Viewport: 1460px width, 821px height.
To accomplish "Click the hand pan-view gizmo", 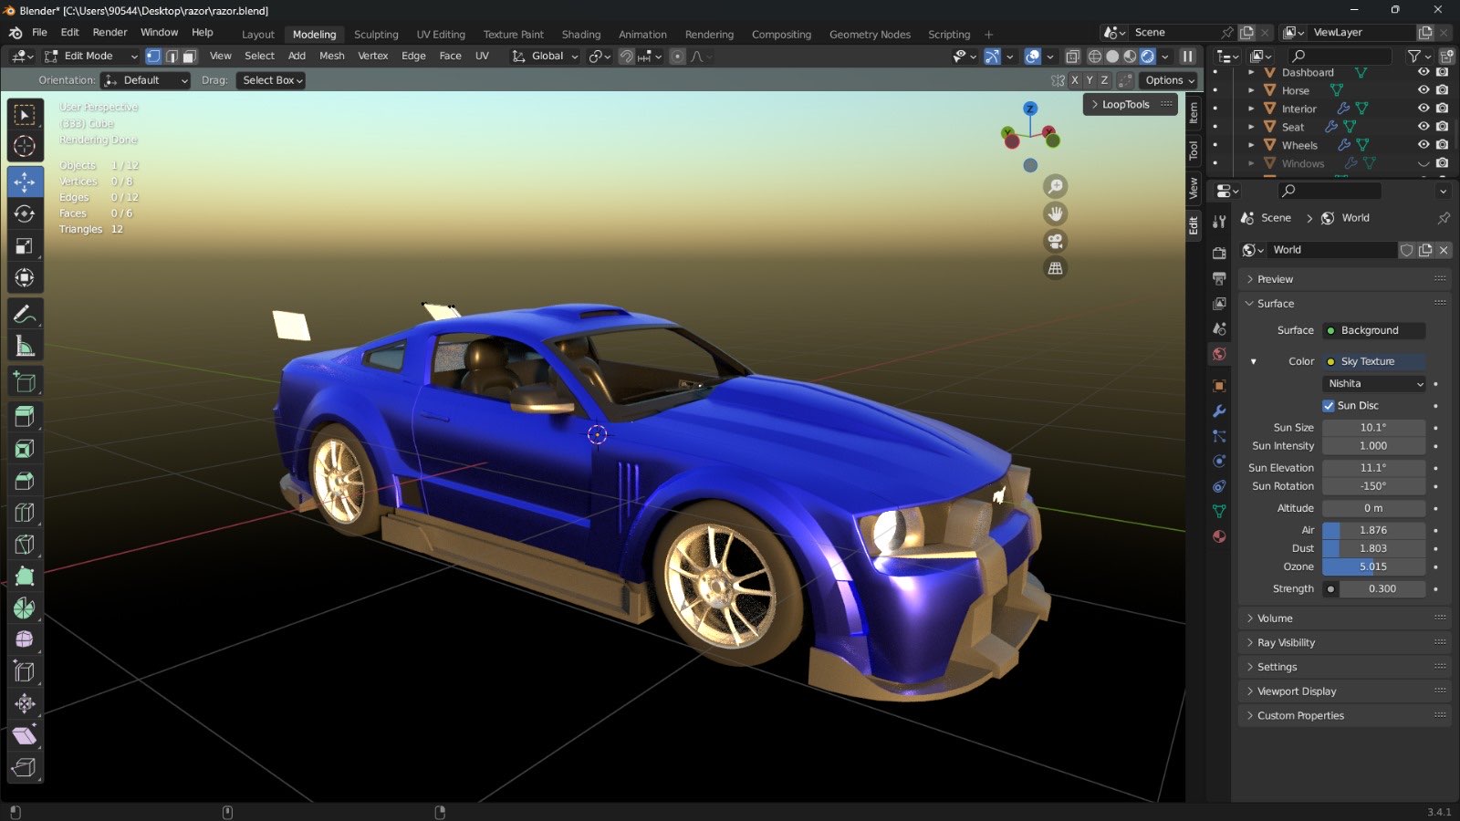I will point(1056,213).
